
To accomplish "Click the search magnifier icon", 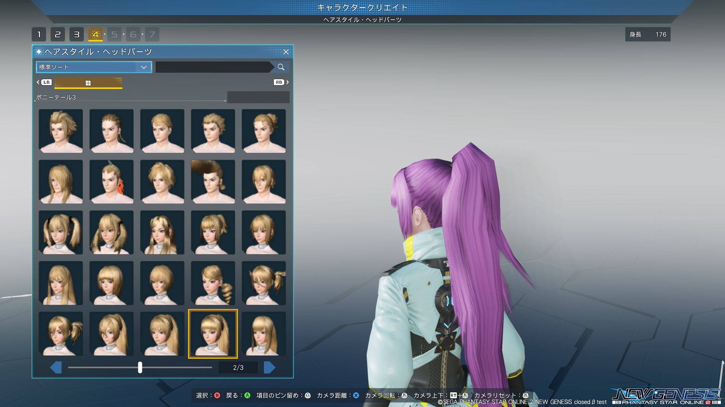I will [281, 67].
